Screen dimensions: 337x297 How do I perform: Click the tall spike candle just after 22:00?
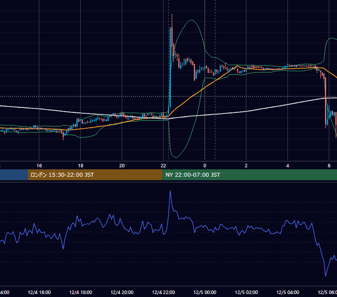tap(170, 68)
